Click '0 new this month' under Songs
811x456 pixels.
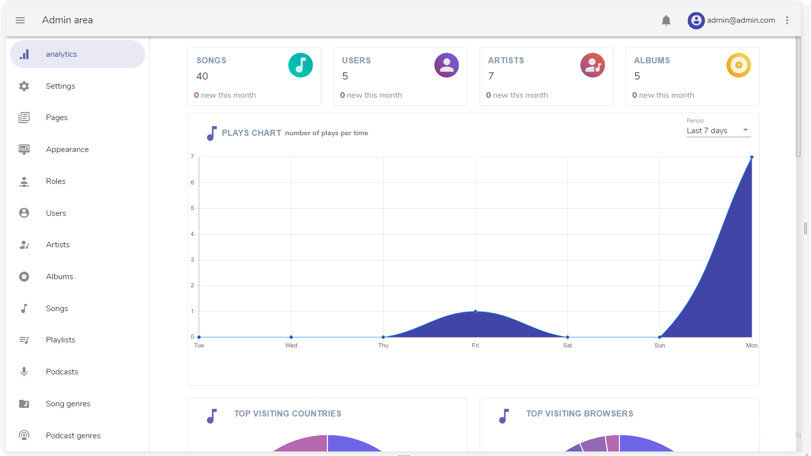click(x=225, y=95)
